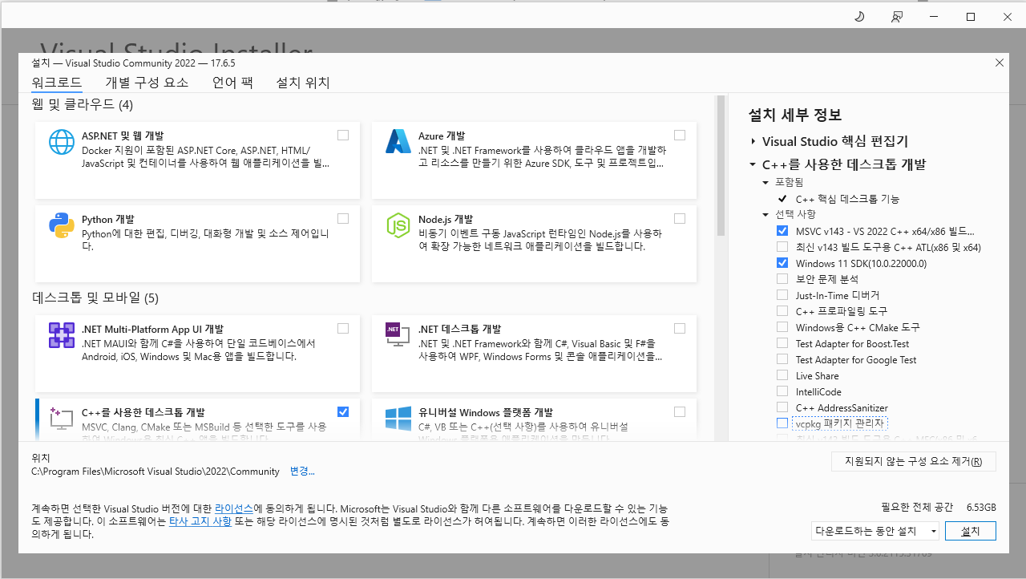The image size is (1026, 579).
Task: Expand Visual Studio 핵심 편집기 section
Action: point(753,142)
